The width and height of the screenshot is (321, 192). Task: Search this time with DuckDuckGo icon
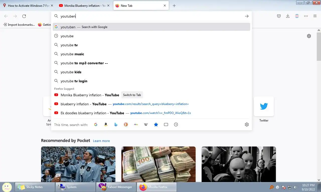[x=126, y=124]
